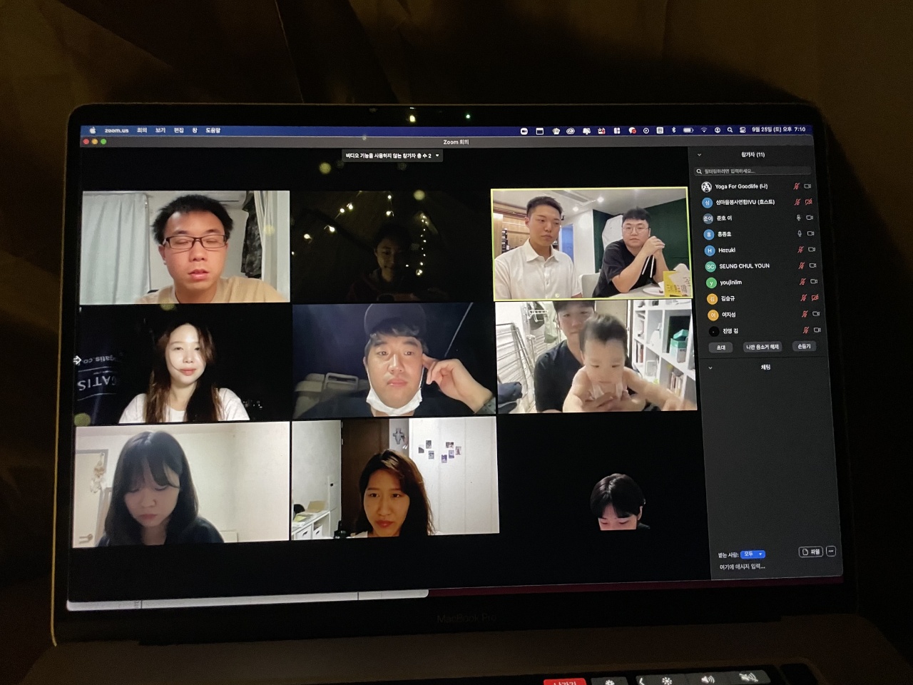Click the participant name youjinlim

tap(731, 283)
